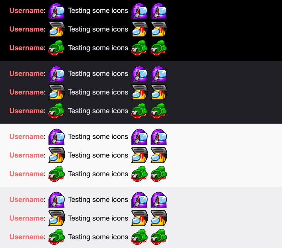Image resolution: width=282 pixels, height=248 pixels.
Task: Click green dead-body badge on black background
Action: 56,48
